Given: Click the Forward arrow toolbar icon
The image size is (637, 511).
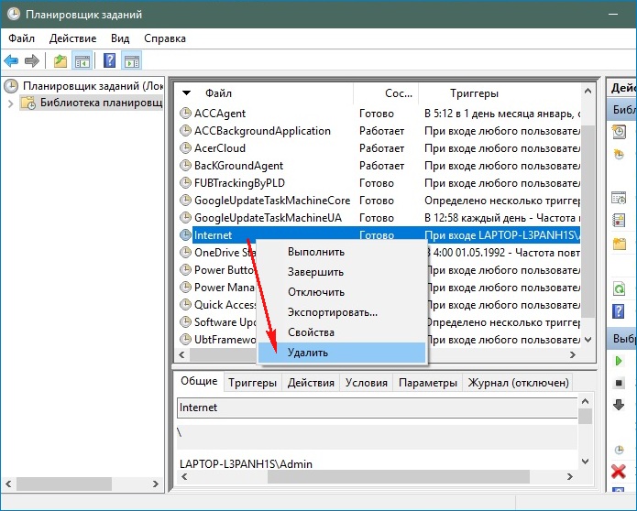Looking at the screenshot, I should 32,61.
